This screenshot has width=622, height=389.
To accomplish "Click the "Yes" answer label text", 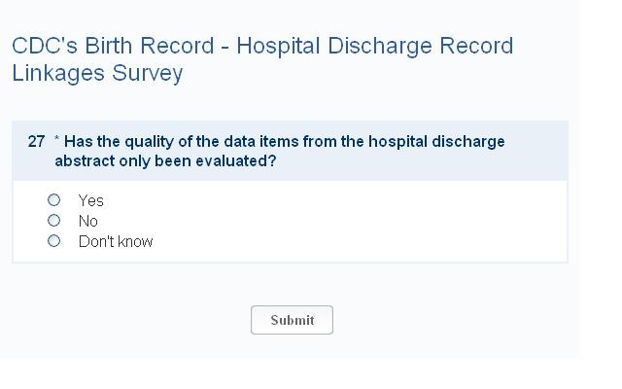I will [x=91, y=200].
